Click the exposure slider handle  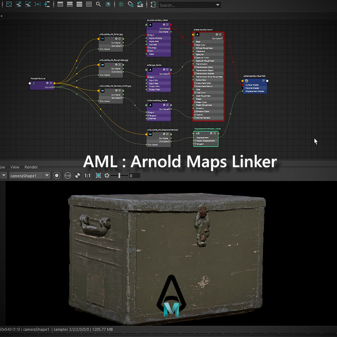(119, 176)
